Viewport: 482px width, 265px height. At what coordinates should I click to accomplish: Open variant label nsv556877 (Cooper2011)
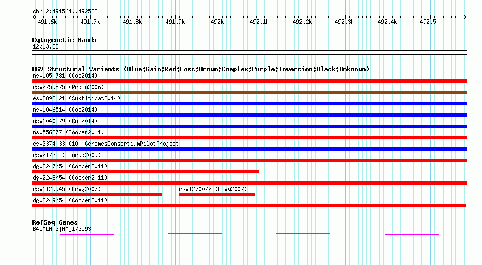pos(68,132)
